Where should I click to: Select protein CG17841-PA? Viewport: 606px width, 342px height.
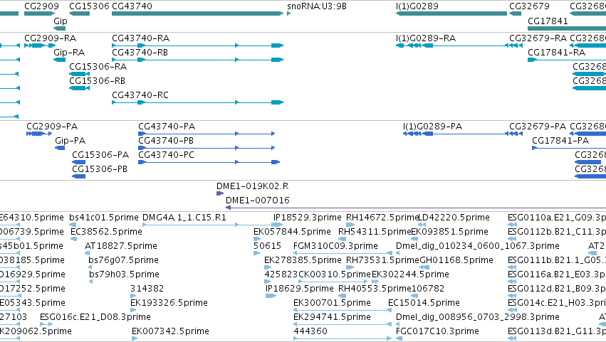click(x=569, y=148)
